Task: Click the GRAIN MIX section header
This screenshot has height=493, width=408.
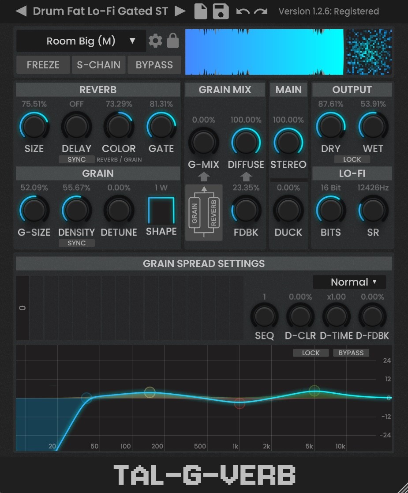Action: tap(225, 90)
